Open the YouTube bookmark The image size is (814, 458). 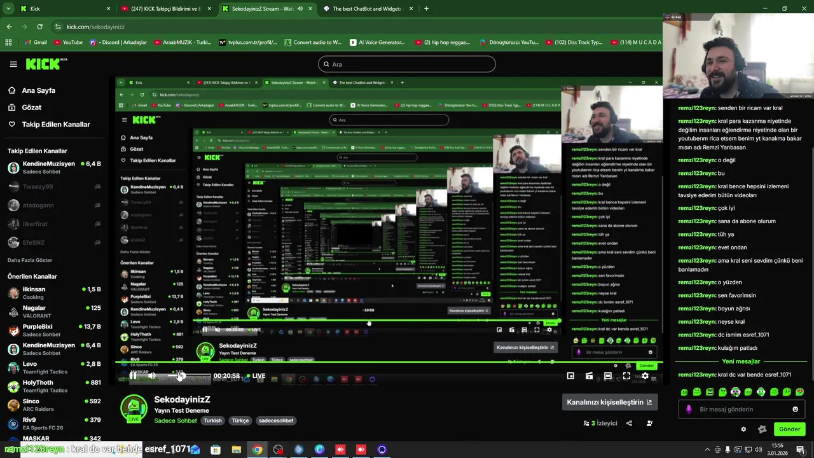click(x=68, y=43)
